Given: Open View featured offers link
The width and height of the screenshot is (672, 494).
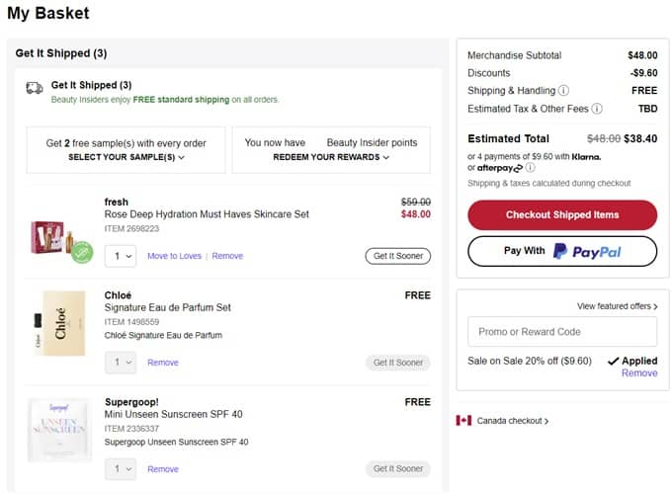Looking at the screenshot, I should (x=618, y=306).
